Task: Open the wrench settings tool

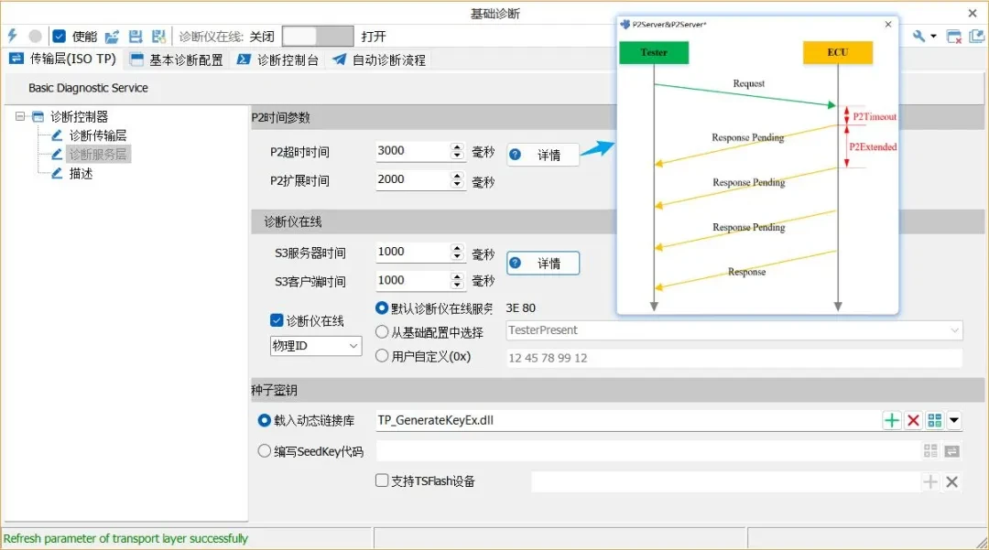Action: tap(919, 36)
